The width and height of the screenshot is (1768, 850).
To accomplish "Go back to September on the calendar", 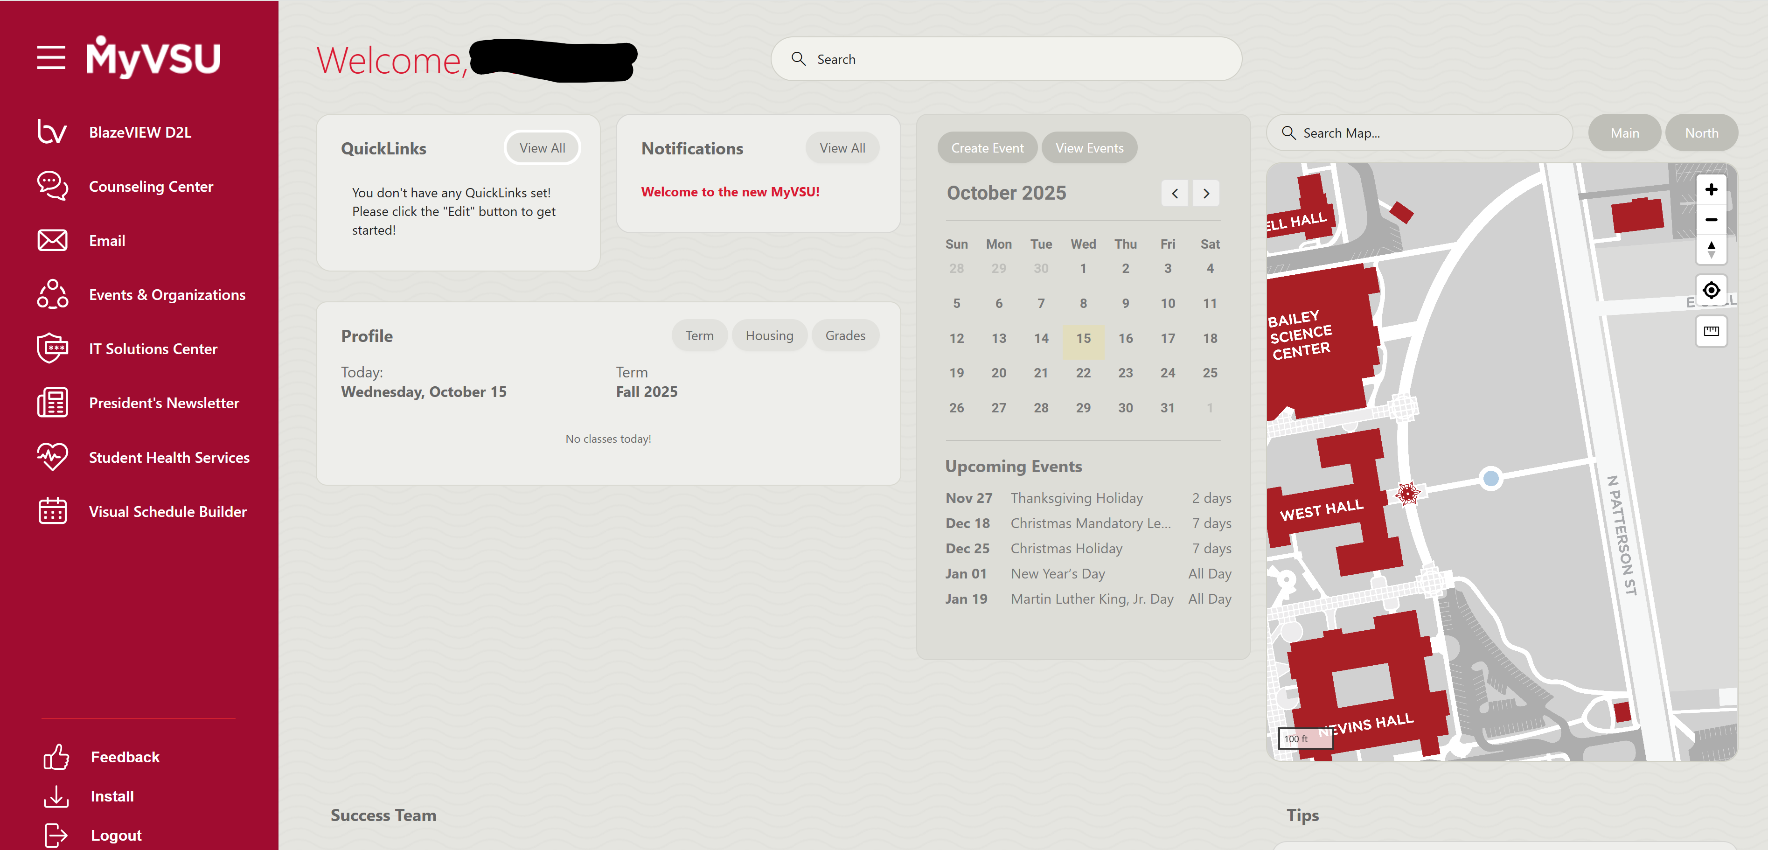I will (x=1174, y=193).
